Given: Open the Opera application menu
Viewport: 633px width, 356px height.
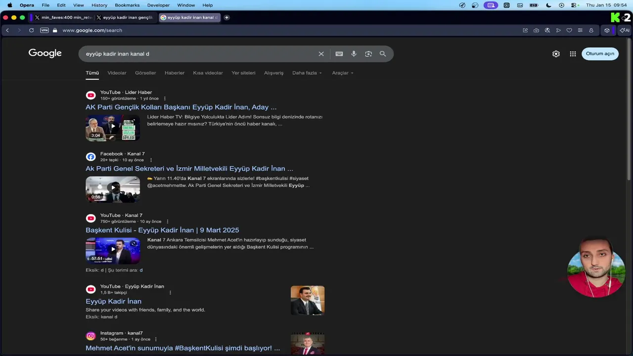Looking at the screenshot, I should [x=27, y=5].
